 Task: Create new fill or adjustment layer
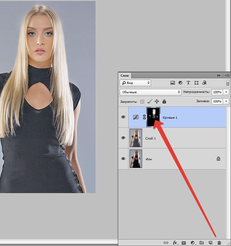(x=193, y=243)
